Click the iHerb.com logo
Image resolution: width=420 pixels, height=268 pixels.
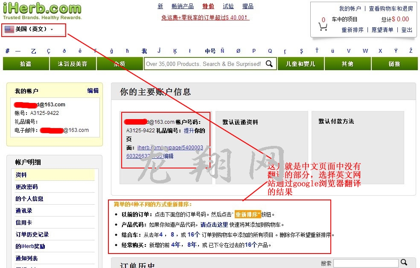click(x=42, y=10)
